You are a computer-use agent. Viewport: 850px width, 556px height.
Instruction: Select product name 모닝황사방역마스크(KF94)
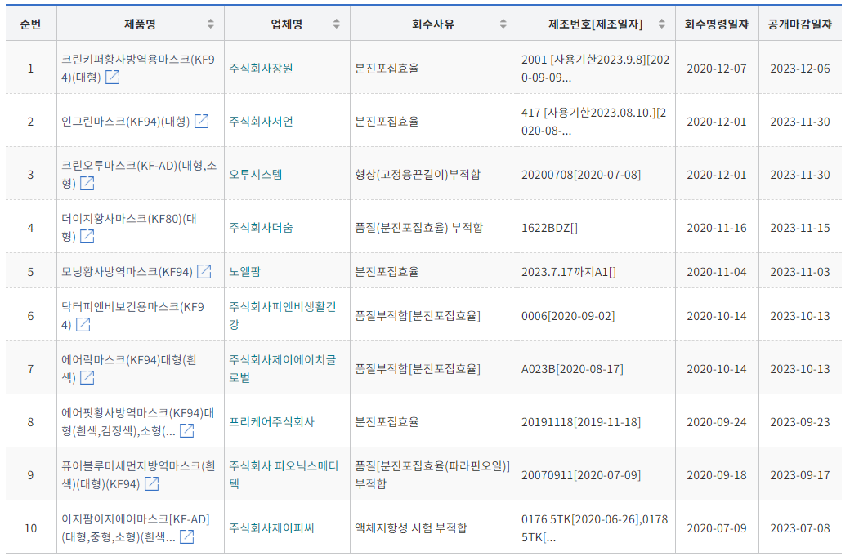[x=127, y=272]
